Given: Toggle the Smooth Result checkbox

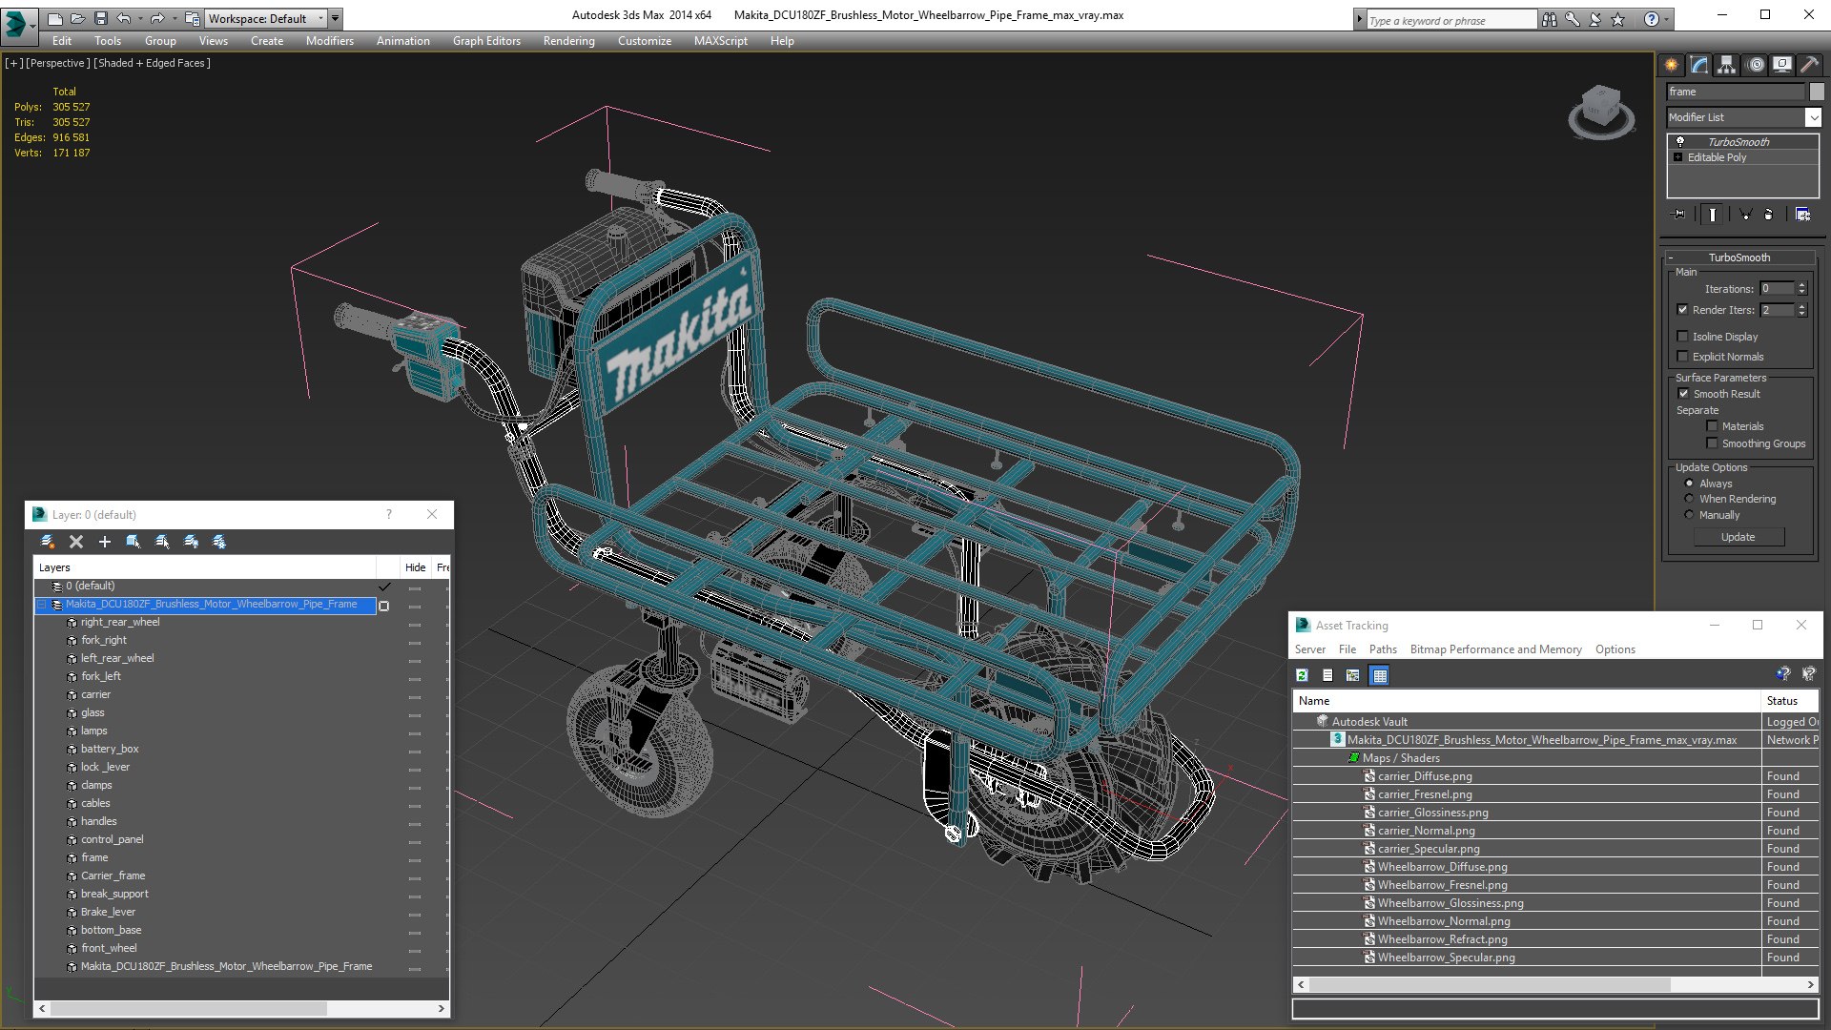Looking at the screenshot, I should coord(1683,394).
